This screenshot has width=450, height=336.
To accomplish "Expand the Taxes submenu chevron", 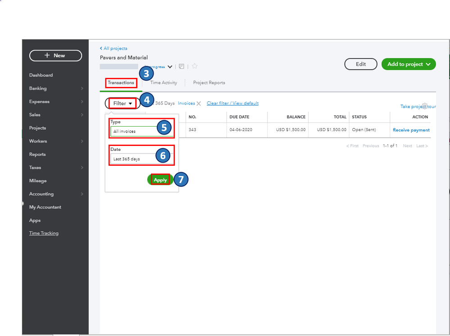I will (82, 168).
